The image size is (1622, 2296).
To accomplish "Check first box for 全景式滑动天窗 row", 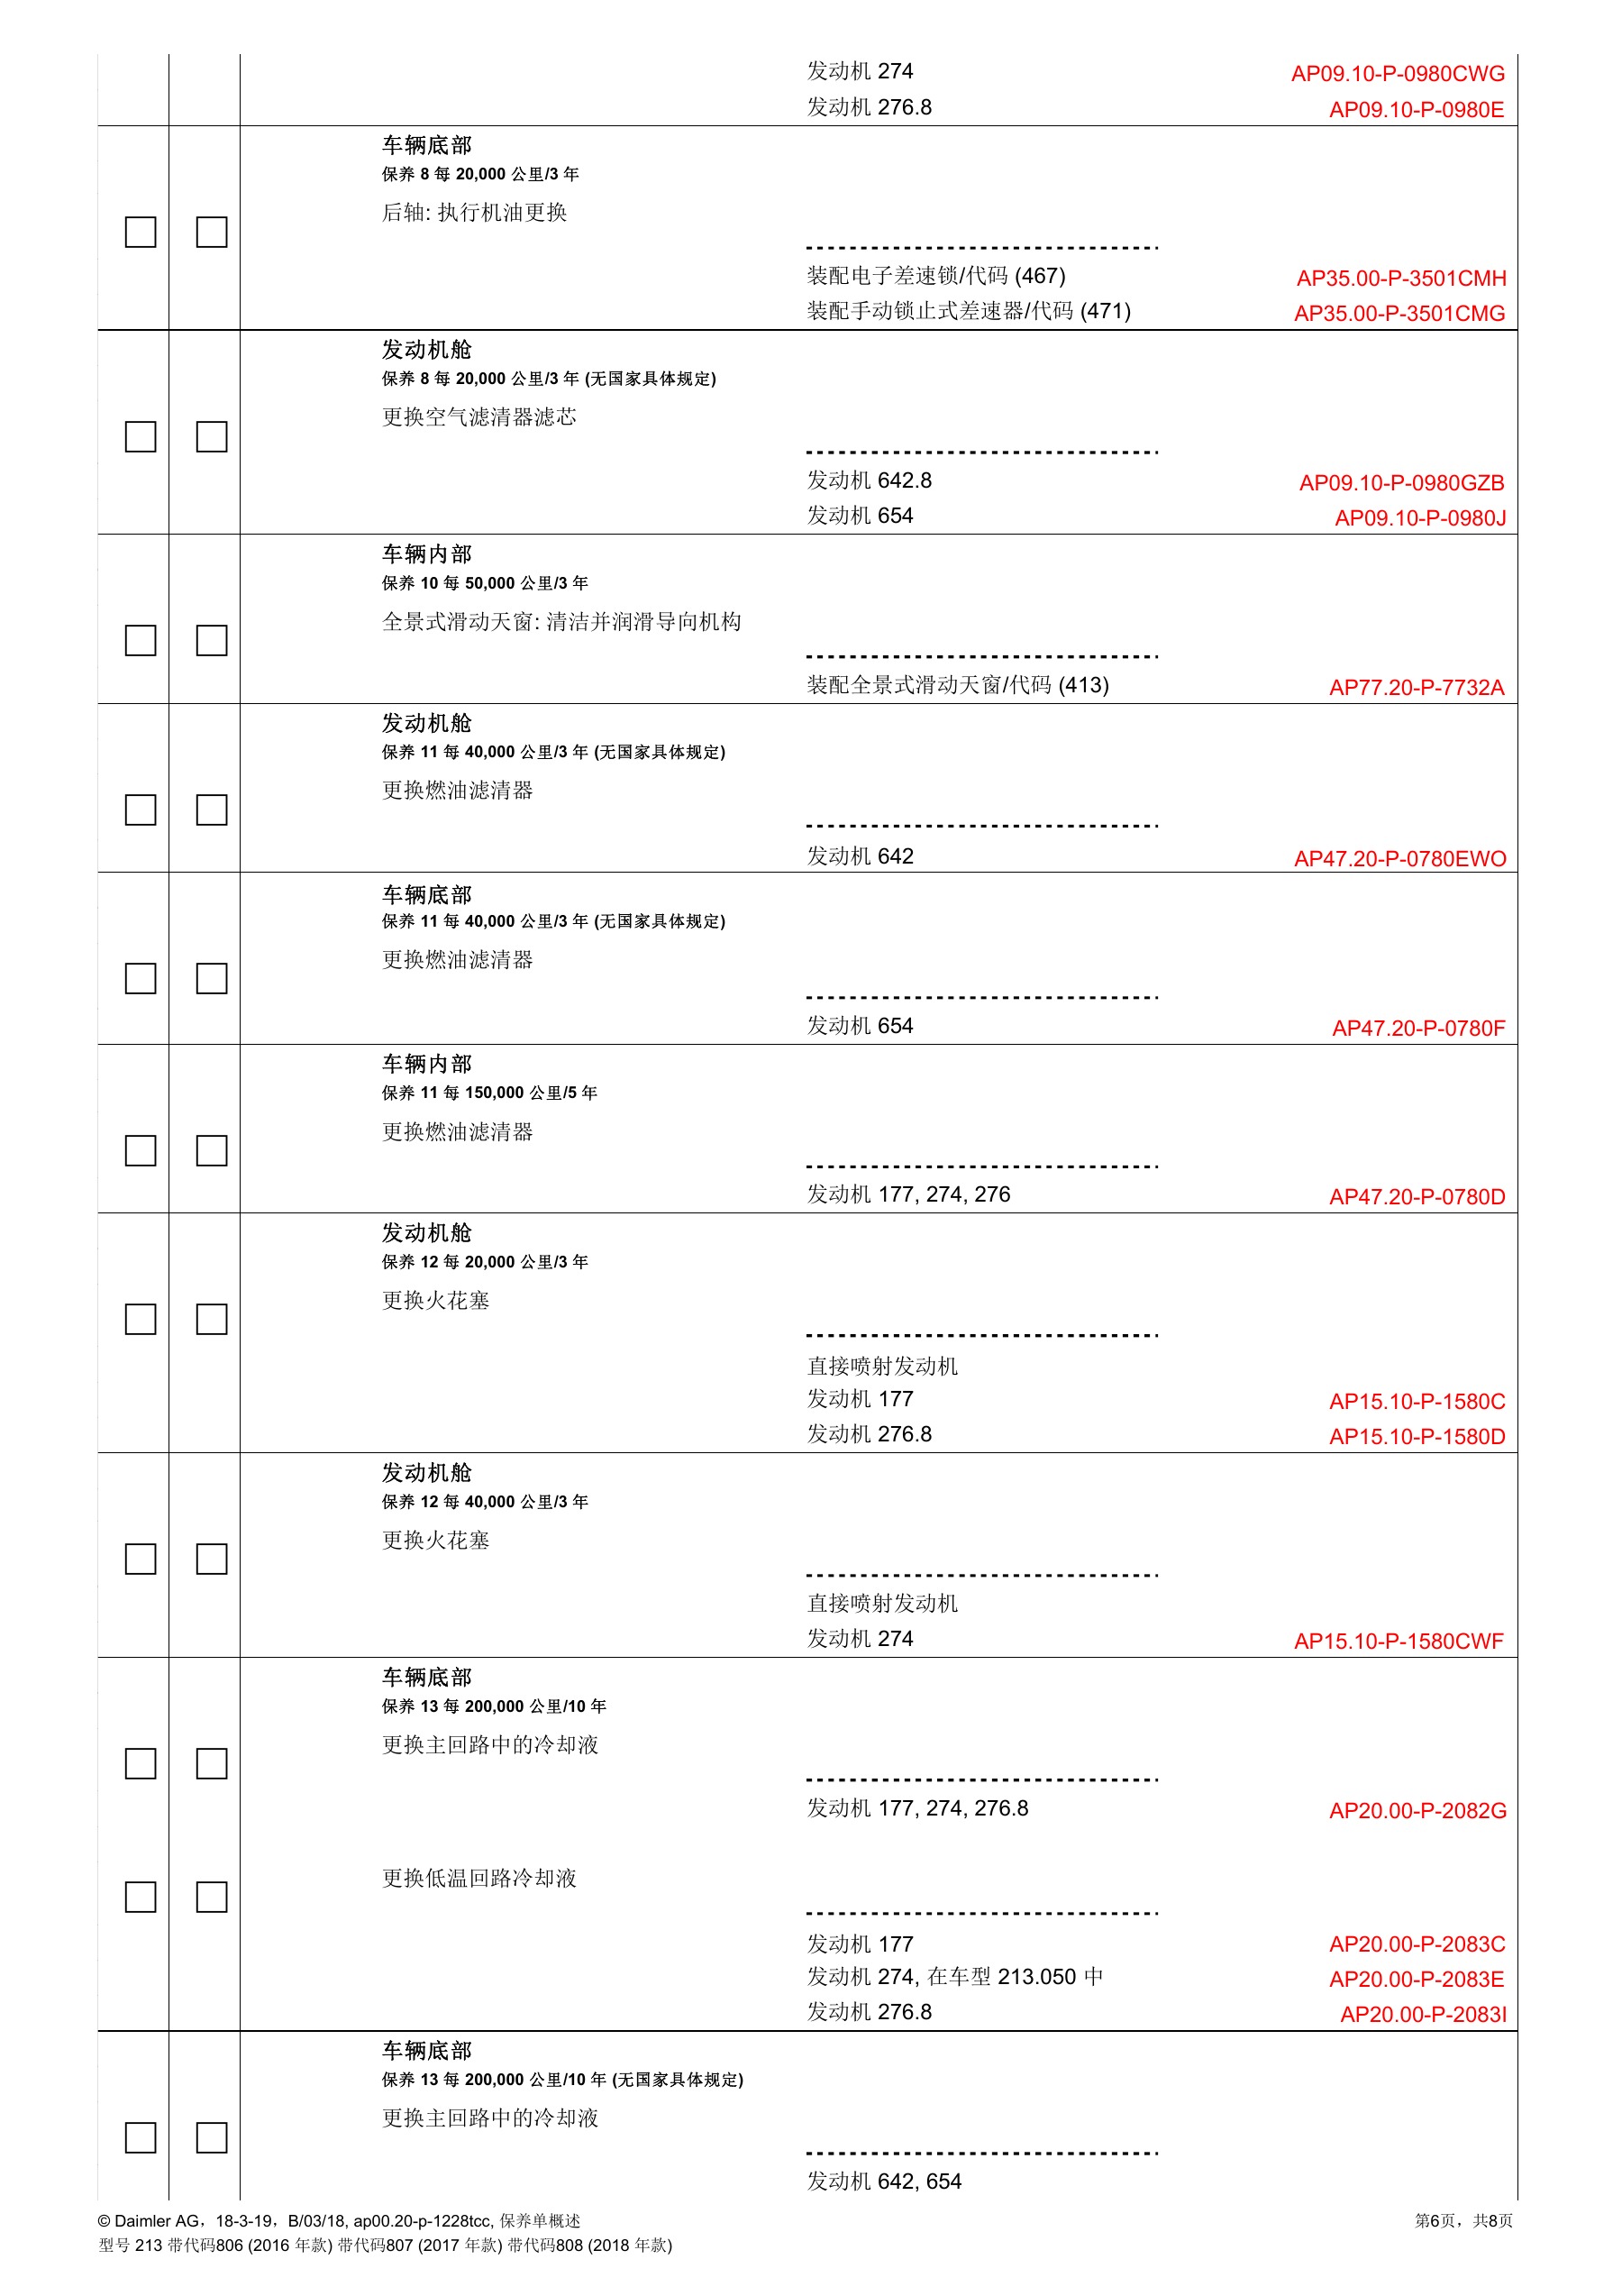I will click(140, 640).
